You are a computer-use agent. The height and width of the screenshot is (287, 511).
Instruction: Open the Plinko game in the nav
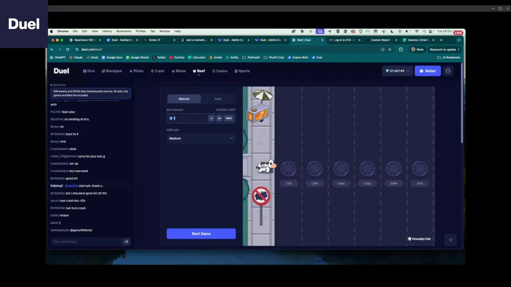[x=136, y=71]
